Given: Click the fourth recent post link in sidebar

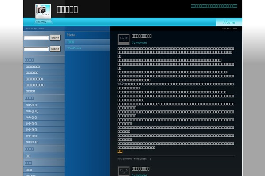Looking at the screenshot, I should click(35, 85).
